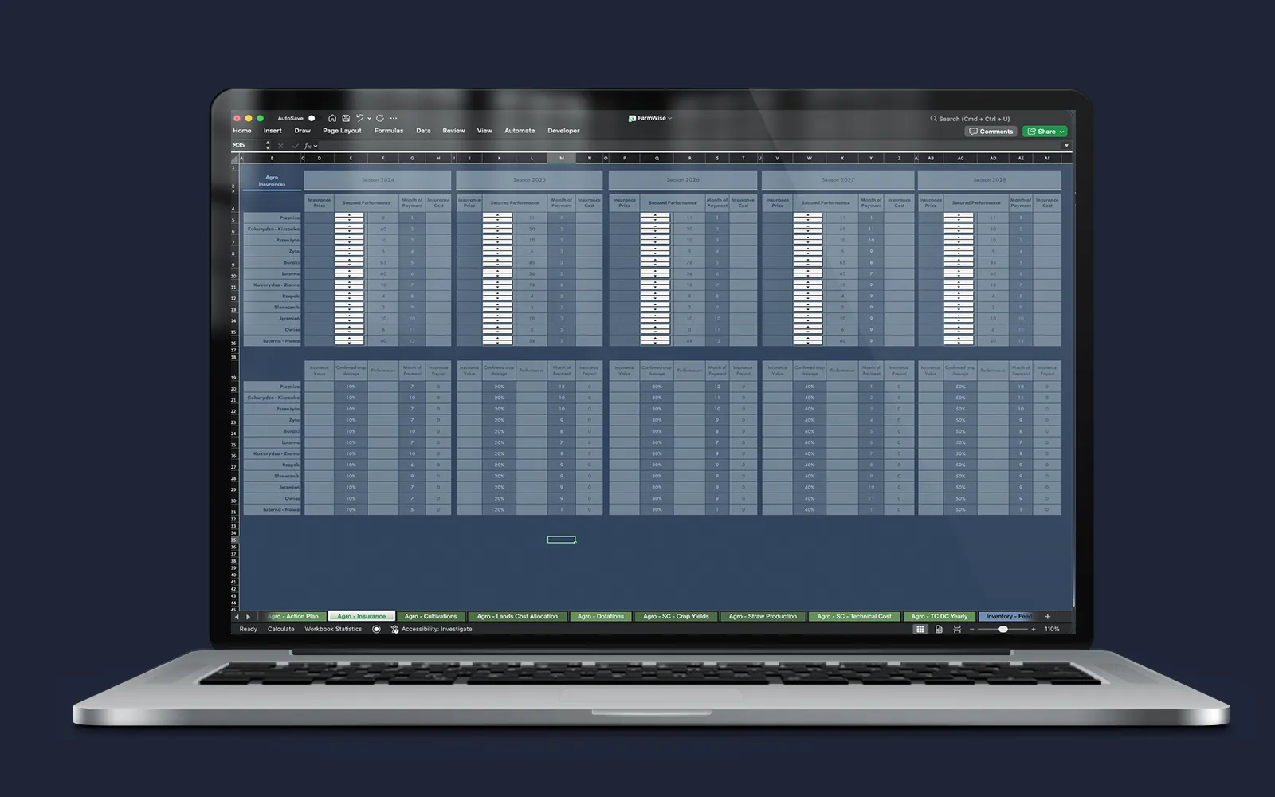This screenshot has width=1275, height=797.
Task: Switch to the Agro - Straw Production sheet
Action: 763,616
